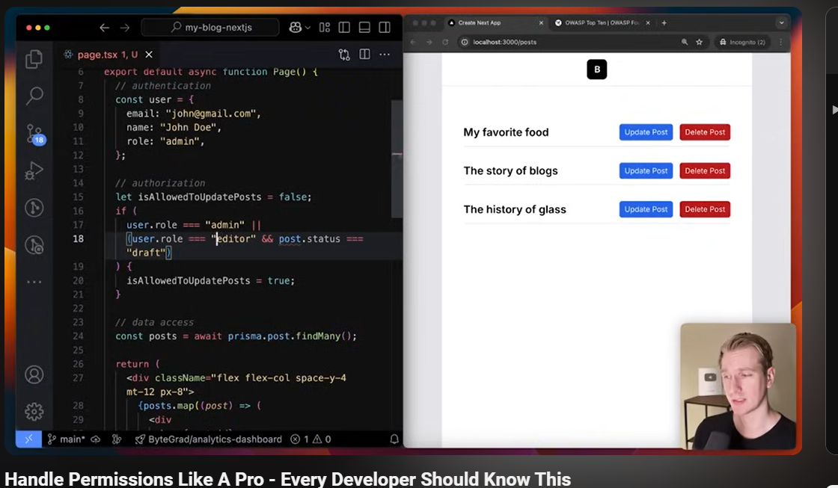Toggle the primary sidebar visibility
This screenshot has width=838, height=488.
point(344,28)
